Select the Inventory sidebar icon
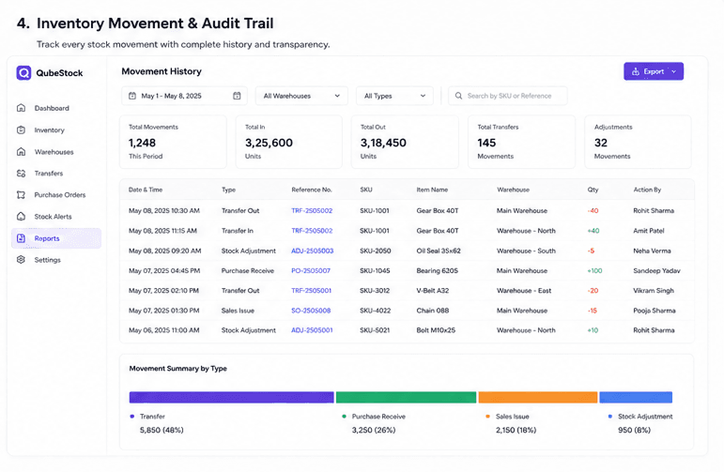Image resolution: width=724 pixels, height=472 pixels. pos(21,130)
